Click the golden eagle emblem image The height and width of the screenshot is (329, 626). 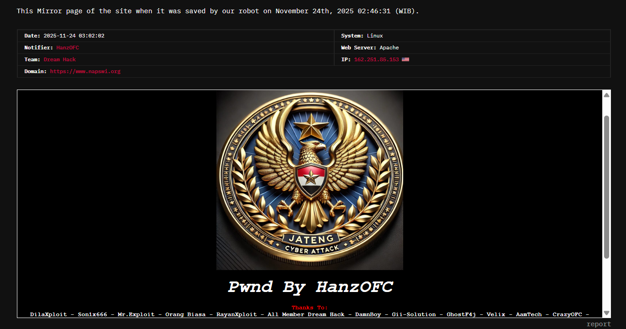pyautogui.click(x=310, y=180)
